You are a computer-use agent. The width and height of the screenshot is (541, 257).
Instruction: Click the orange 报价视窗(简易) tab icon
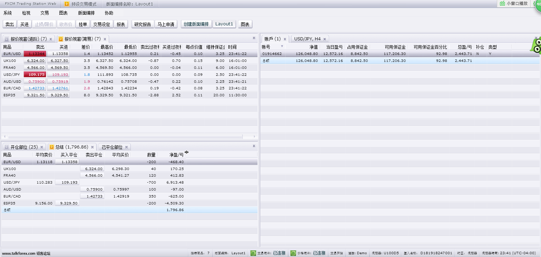[x=60, y=39]
